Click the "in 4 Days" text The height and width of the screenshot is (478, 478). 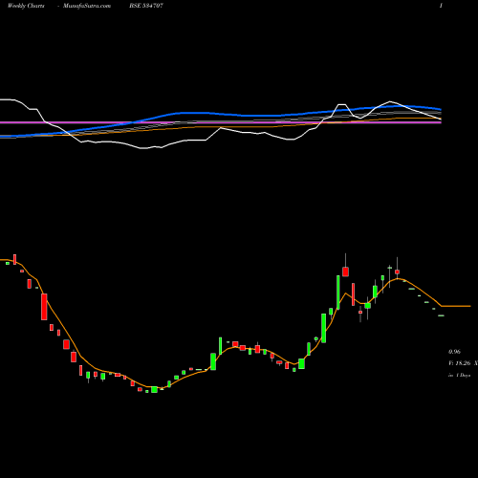tap(460, 376)
